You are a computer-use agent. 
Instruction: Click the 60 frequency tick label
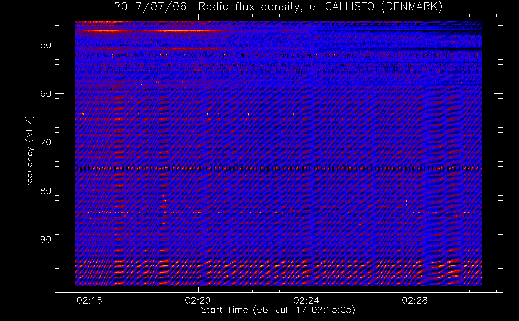point(46,94)
